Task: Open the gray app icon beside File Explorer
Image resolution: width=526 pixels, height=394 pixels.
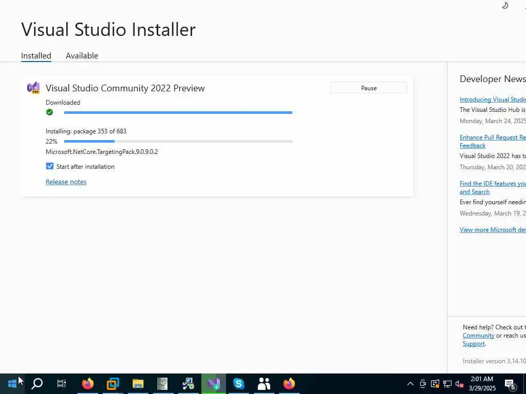Action: point(163,383)
